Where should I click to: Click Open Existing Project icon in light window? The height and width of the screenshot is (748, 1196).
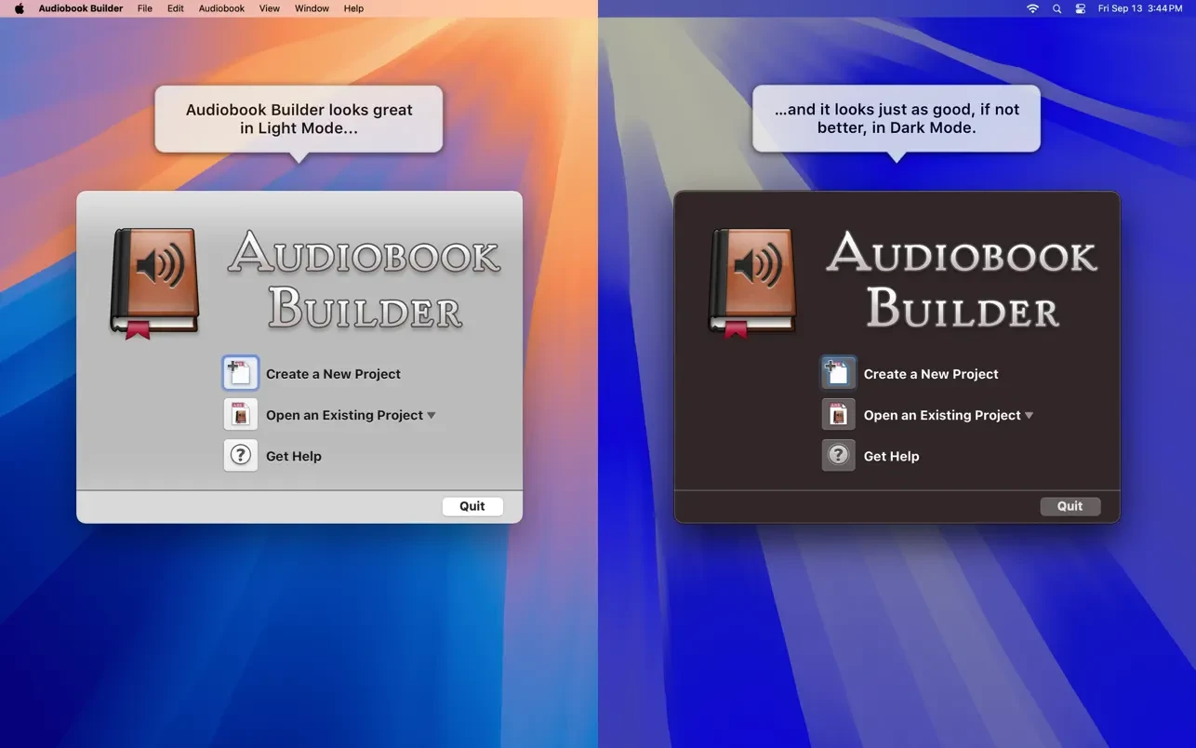241,415
